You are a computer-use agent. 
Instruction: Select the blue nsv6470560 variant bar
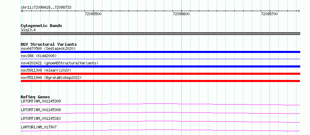[160, 52]
